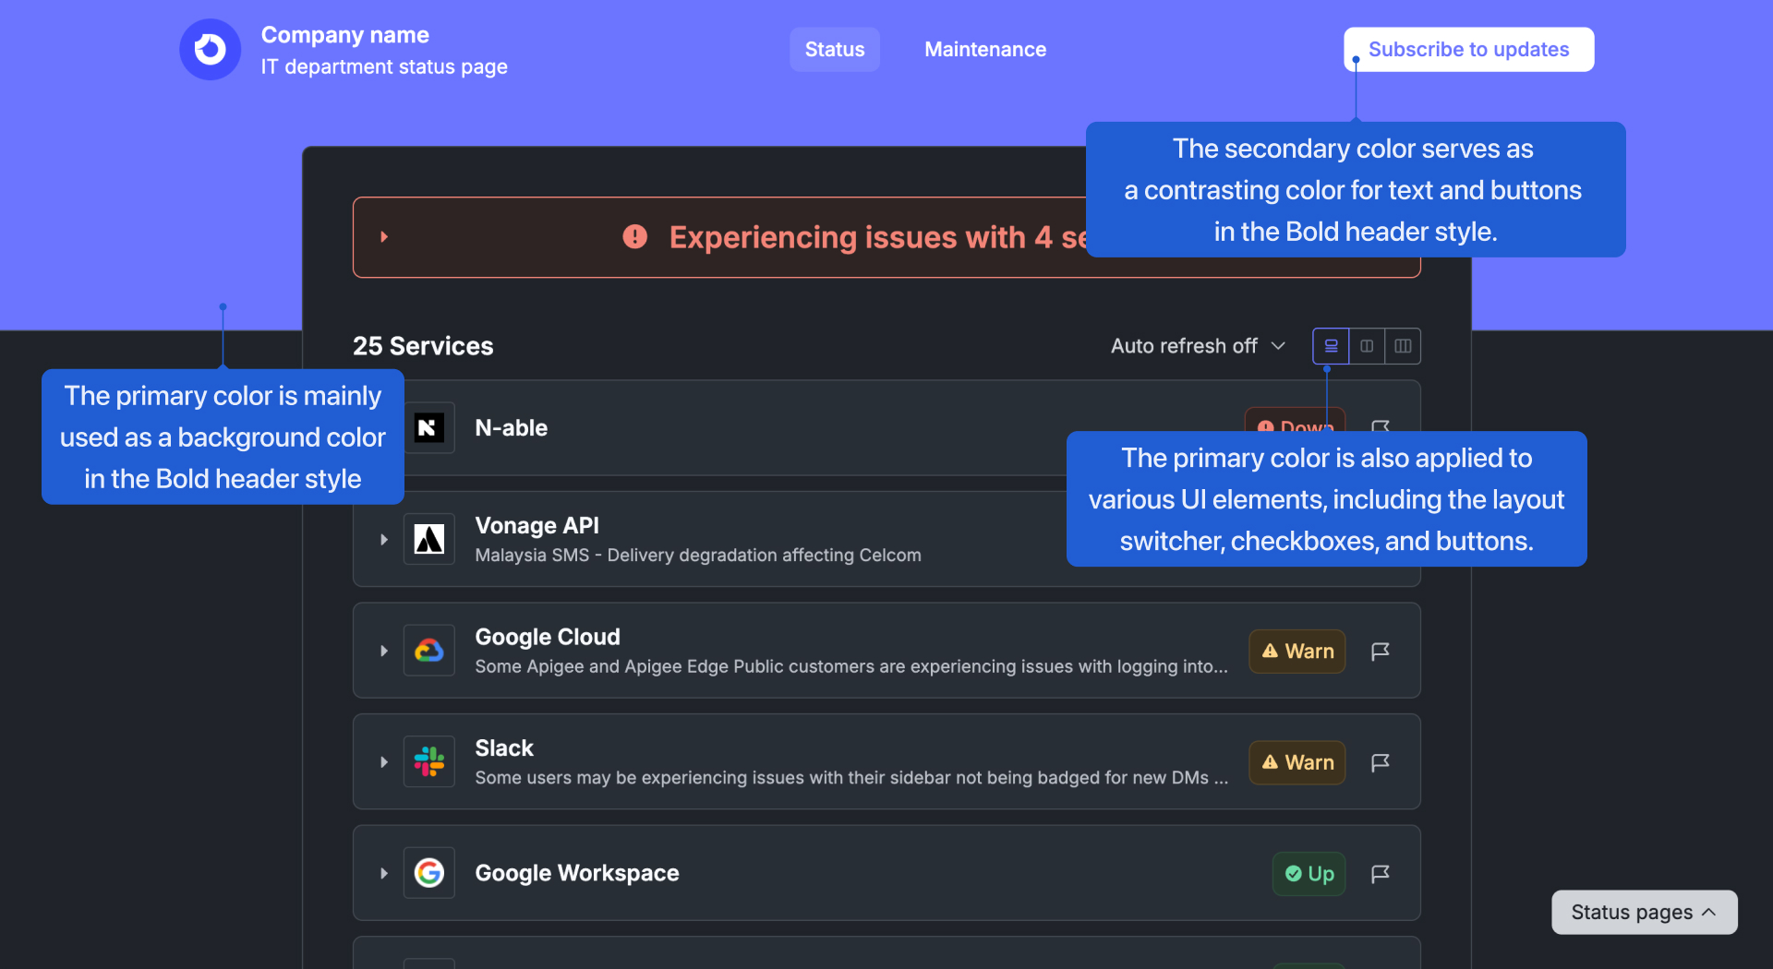Open the Auto refresh off dropdown
This screenshot has width=1773, height=969.
(x=1198, y=346)
